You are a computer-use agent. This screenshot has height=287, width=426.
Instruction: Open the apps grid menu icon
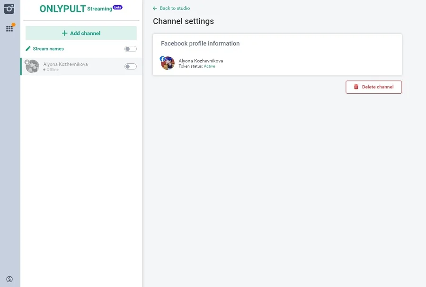coord(9,28)
